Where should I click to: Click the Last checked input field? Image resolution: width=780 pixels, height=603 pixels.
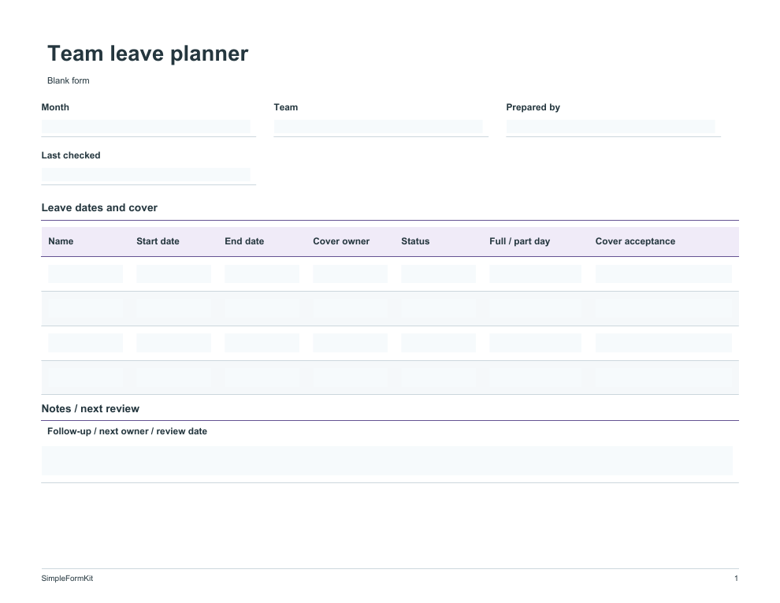point(146,175)
